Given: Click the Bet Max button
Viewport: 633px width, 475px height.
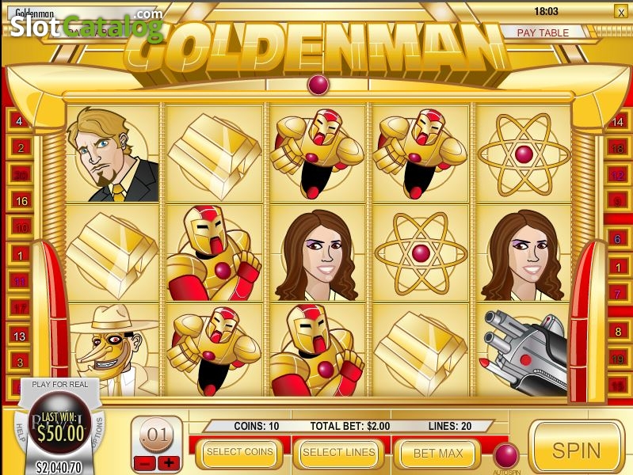Looking at the screenshot, I should (438, 453).
